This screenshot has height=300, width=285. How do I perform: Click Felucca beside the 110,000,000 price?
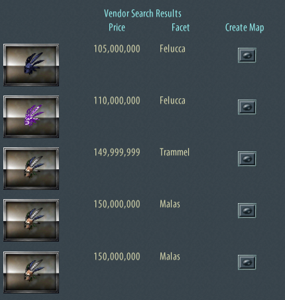172,100
